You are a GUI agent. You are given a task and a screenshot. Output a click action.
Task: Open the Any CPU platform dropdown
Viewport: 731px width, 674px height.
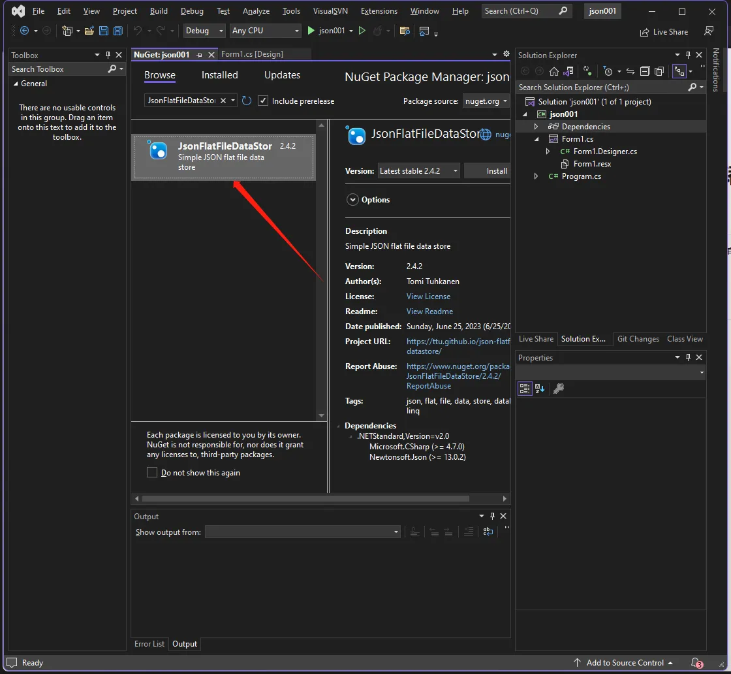tap(266, 31)
